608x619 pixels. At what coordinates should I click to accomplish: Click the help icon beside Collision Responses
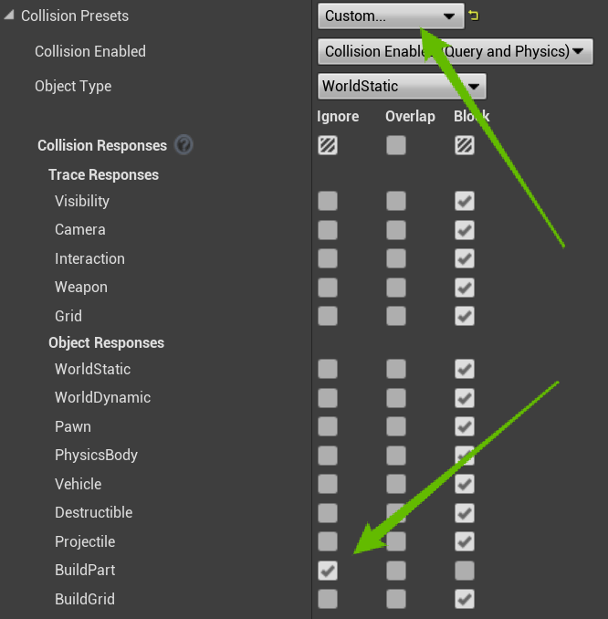[x=183, y=145]
